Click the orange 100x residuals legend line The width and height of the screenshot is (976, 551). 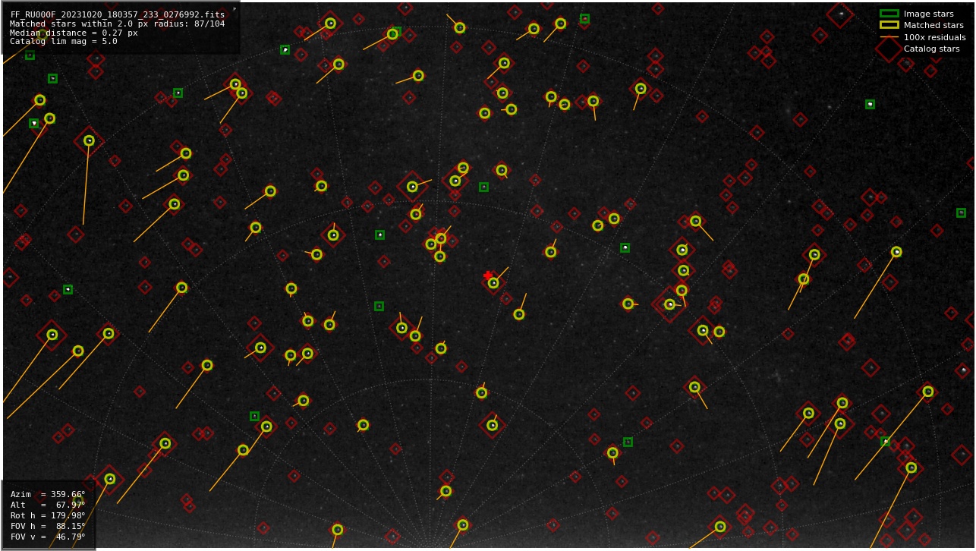(x=889, y=37)
